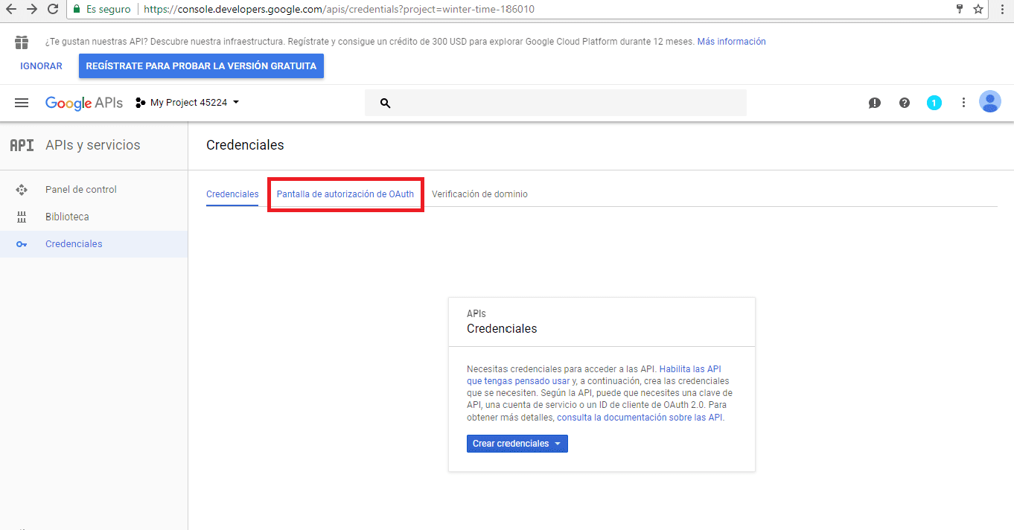Switch to Pantalla de autorización de OAuth tab
1014x530 pixels.
(345, 194)
